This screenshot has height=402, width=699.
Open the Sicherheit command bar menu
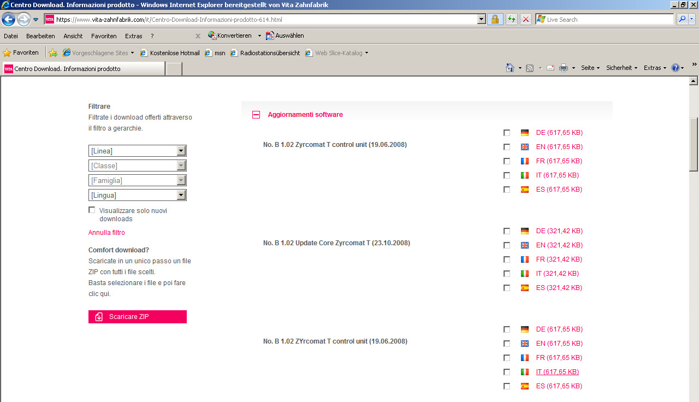pos(621,68)
